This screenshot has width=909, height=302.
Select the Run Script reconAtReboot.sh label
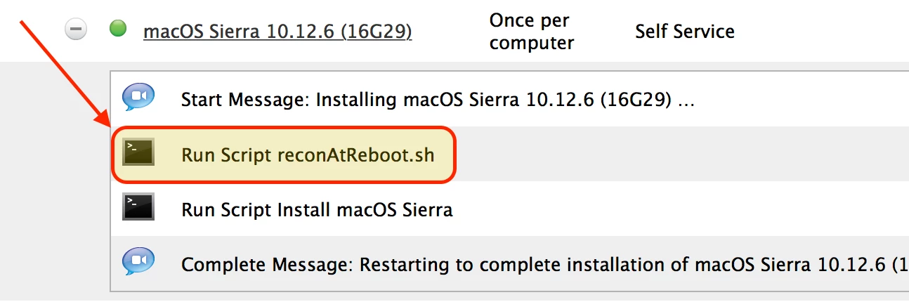[x=308, y=155]
